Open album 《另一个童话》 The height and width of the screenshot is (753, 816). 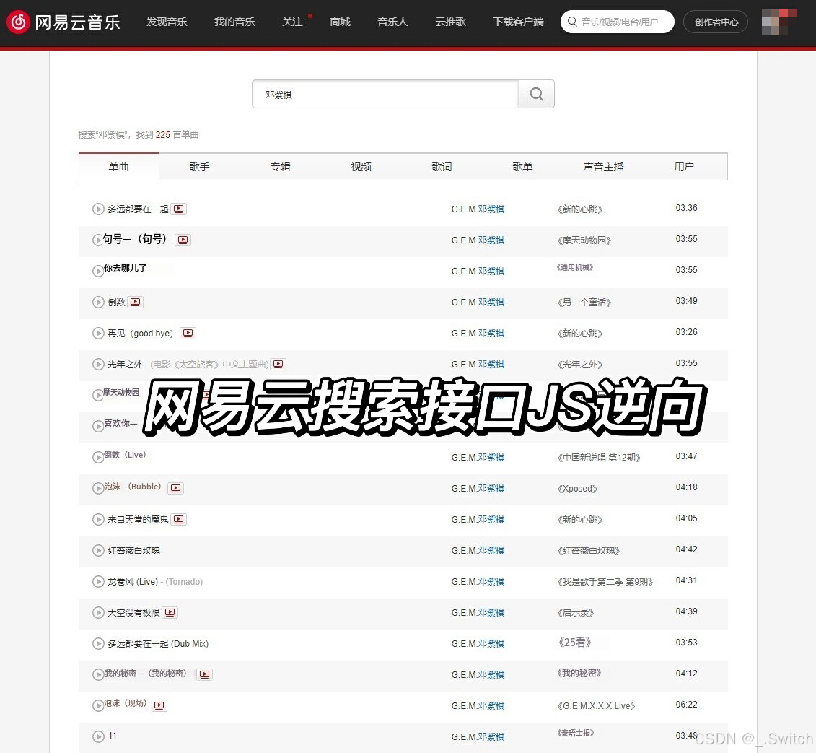tap(584, 302)
